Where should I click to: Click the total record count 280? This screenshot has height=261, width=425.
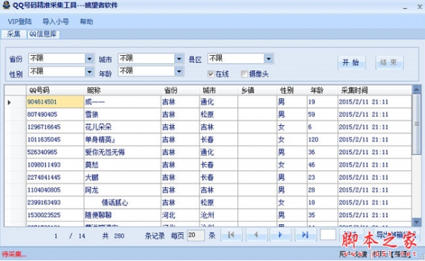(x=119, y=236)
